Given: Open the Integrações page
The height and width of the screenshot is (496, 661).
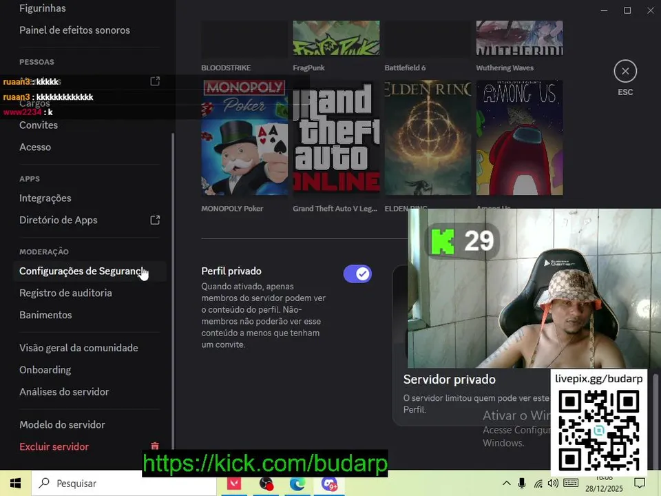Looking at the screenshot, I should (x=45, y=198).
